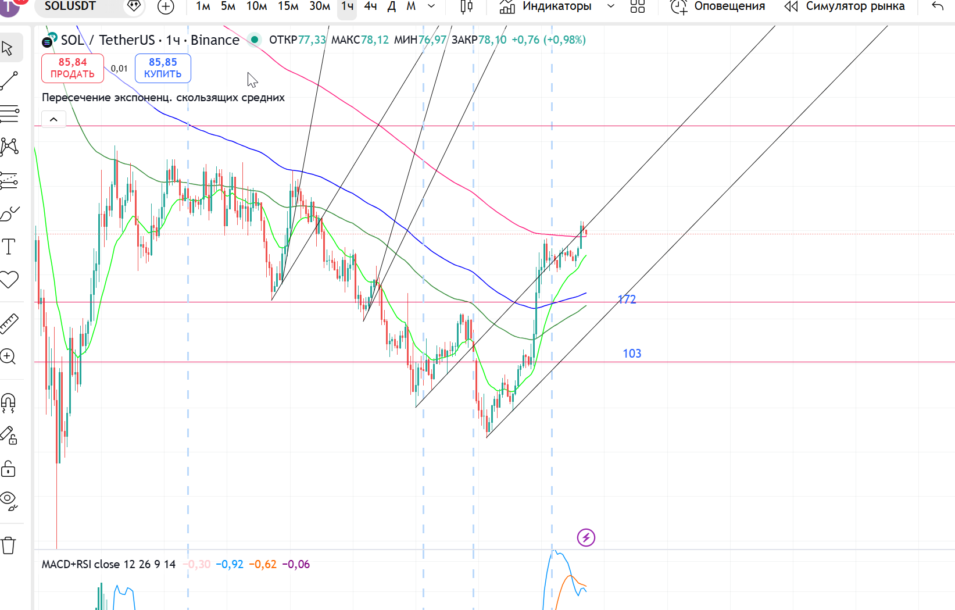
Task: Click the ЗАКР78,10 close price value
Action: 479,40
